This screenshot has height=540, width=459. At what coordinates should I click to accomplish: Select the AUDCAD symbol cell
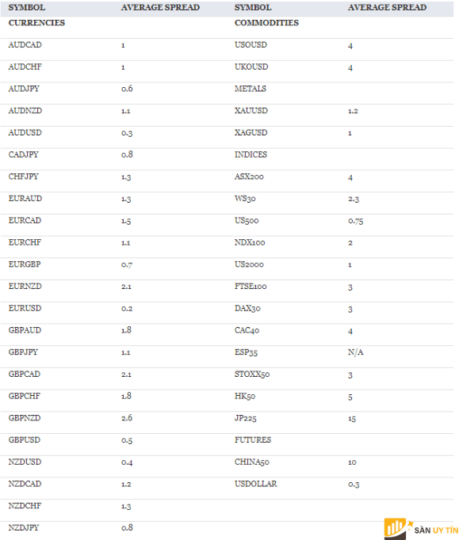(25, 45)
